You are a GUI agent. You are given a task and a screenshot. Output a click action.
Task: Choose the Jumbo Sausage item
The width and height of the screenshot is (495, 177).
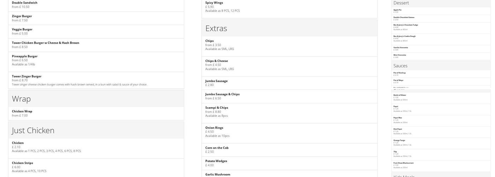pyautogui.click(x=216, y=81)
